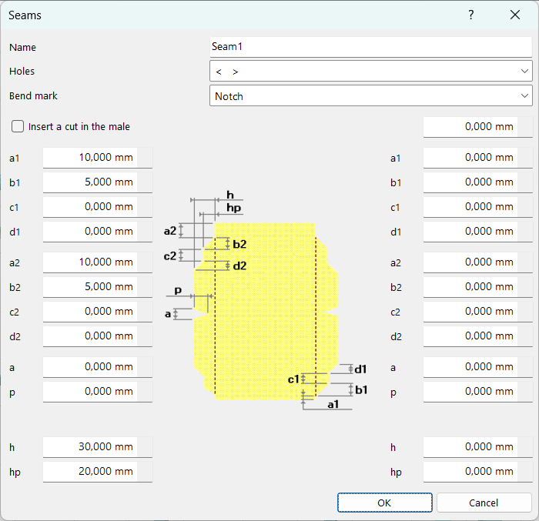
Task: Click the left hp field 20,000 mm
Action: coord(90,472)
